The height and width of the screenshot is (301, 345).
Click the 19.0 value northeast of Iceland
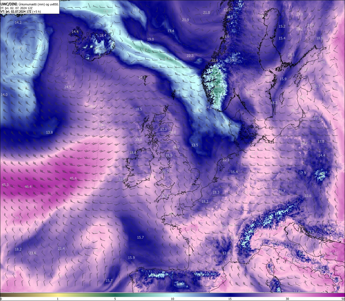150,39
